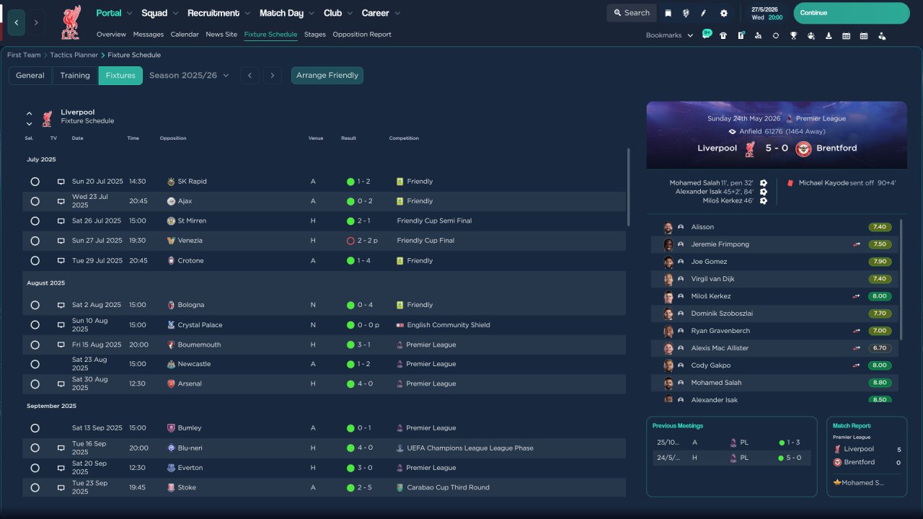Click the substitution icon beside Jeremie Frimpong
This screenshot has height=519, width=923.
[857, 244]
